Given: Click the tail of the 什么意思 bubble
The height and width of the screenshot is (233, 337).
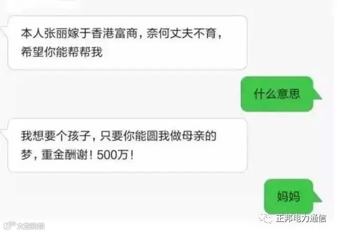Looking at the screenshot, I should 317,95.
